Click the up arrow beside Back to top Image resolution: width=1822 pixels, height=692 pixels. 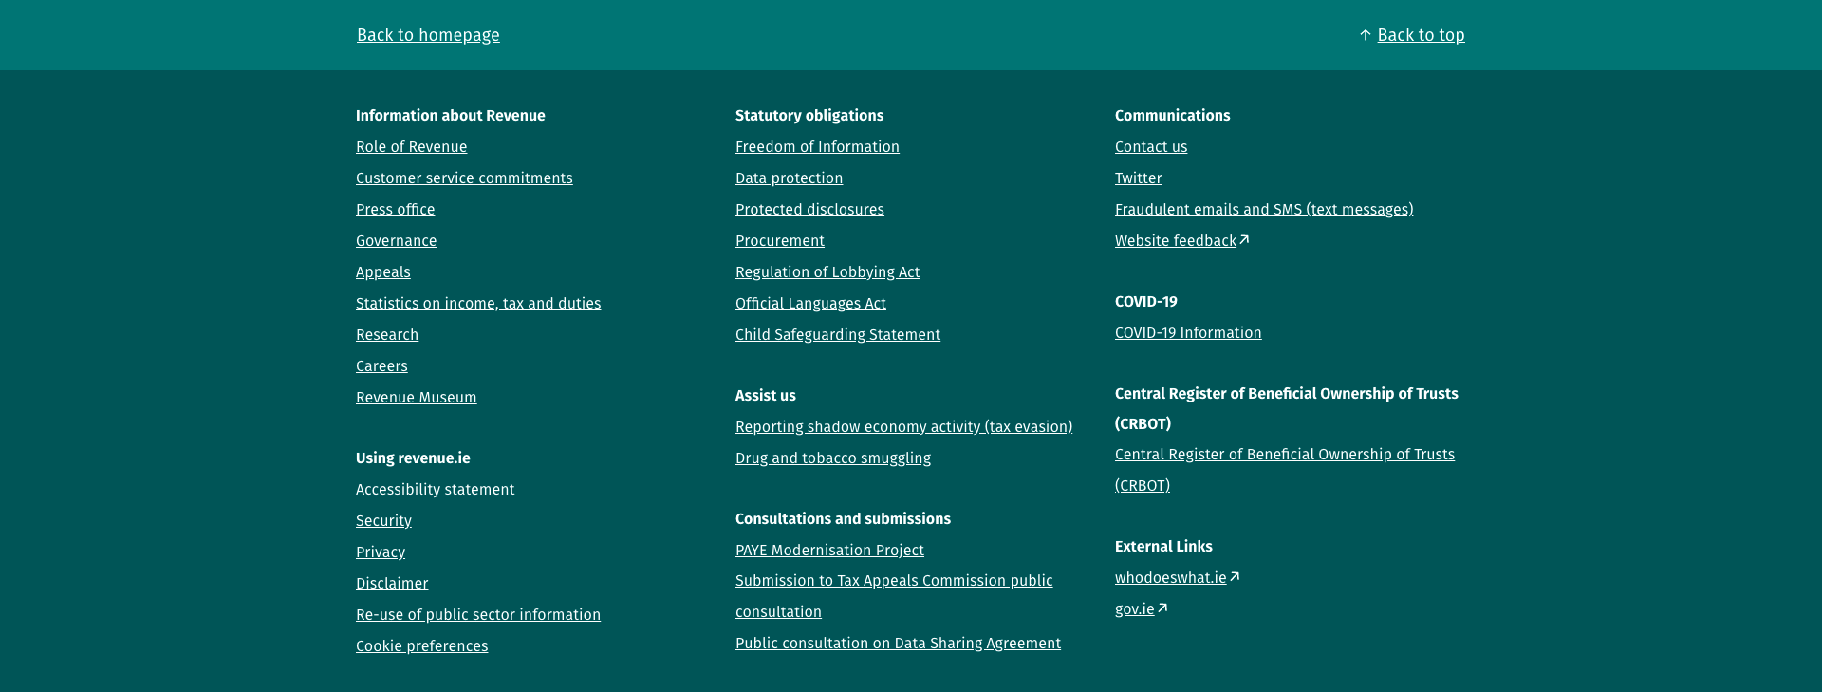click(x=1365, y=35)
